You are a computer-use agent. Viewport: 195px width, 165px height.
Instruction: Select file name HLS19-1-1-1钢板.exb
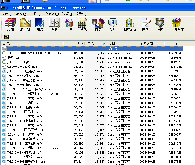[x=24, y=134]
